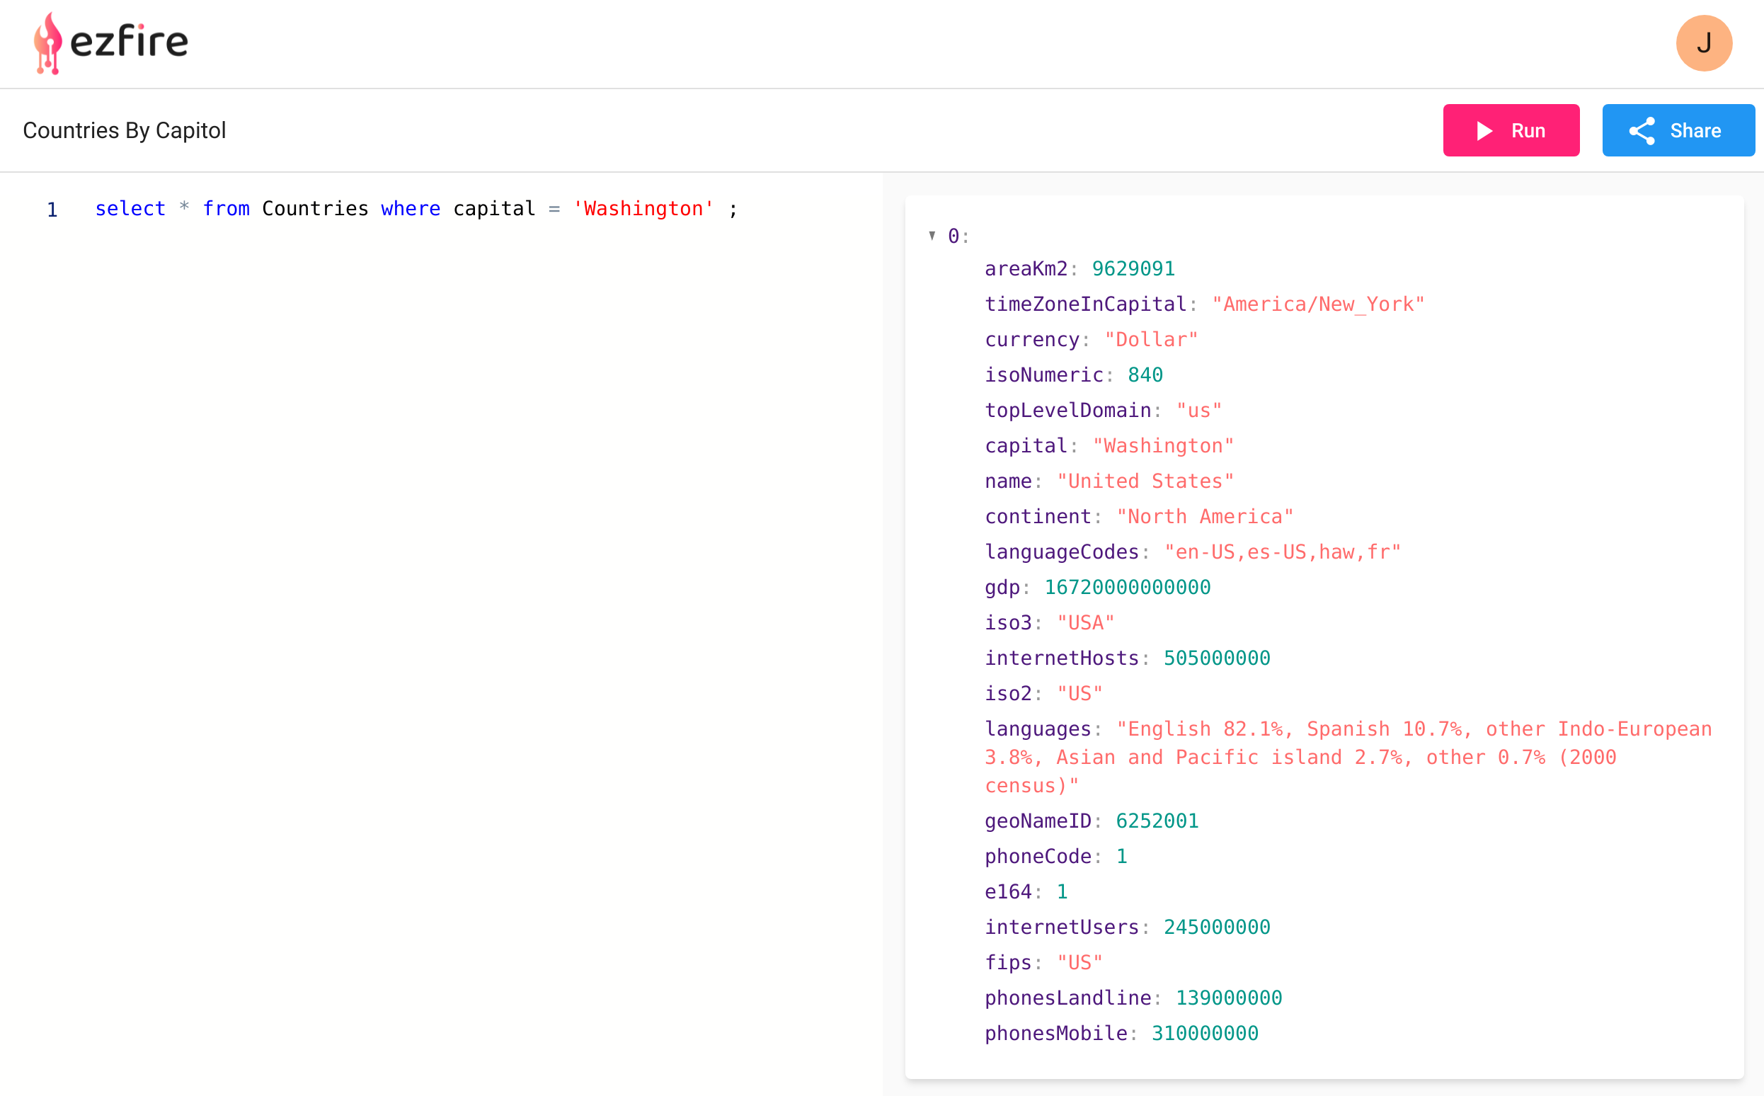The image size is (1764, 1096).
Task: Expand the languageCodes field value
Action: point(1282,551)
